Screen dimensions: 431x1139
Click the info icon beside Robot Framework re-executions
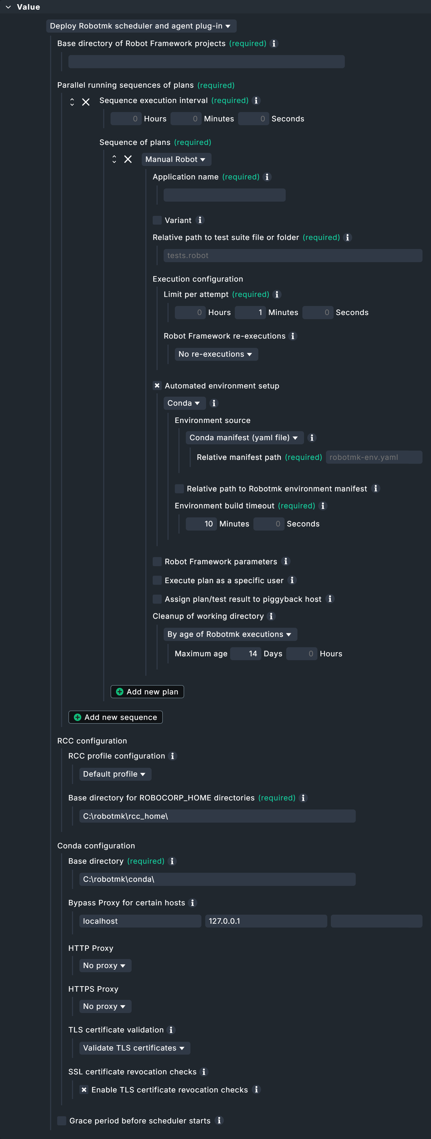pyautogui.click(x=292, y=336)
